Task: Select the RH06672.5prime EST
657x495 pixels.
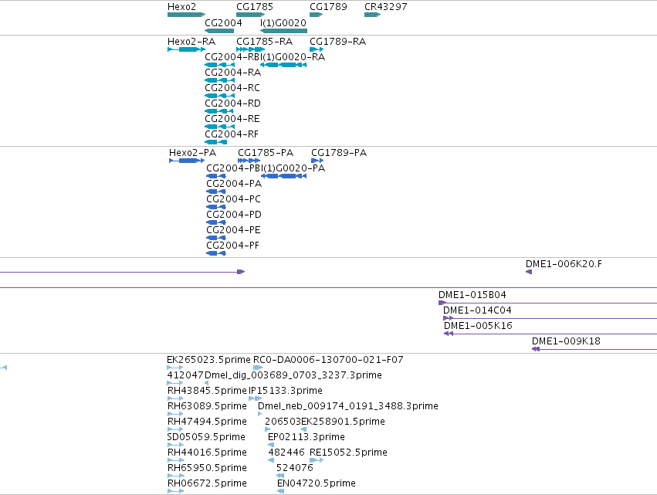Action: (x=175, y=491)
